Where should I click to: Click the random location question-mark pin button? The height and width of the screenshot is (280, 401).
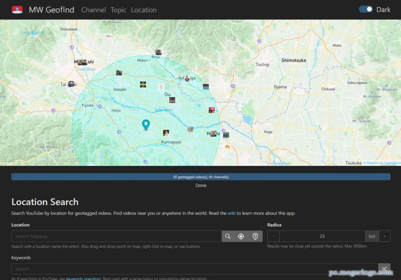pos(255,236)
